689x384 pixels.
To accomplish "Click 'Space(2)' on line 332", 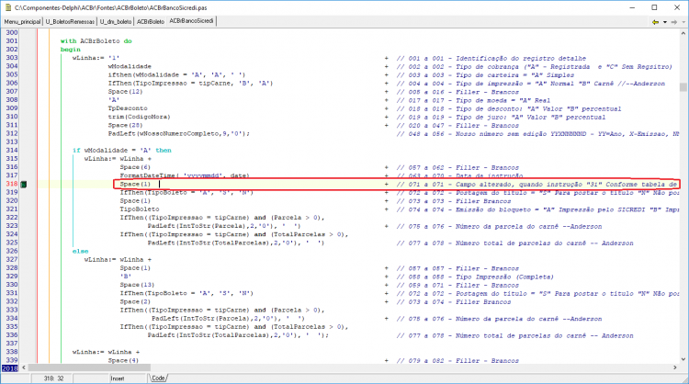I will (x=135, y=302).
